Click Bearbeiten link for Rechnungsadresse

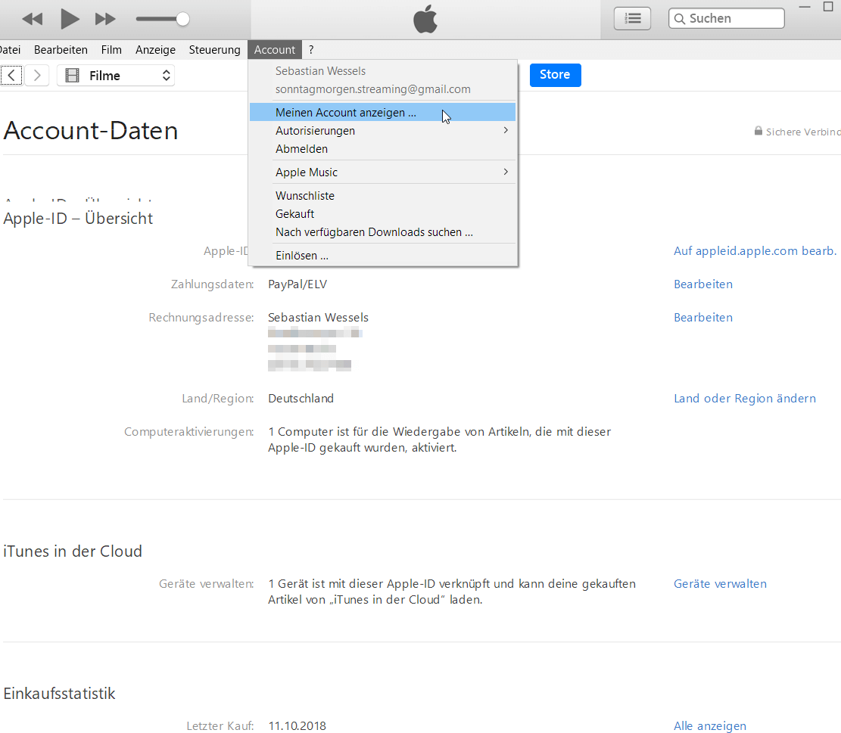click(703, 317)
